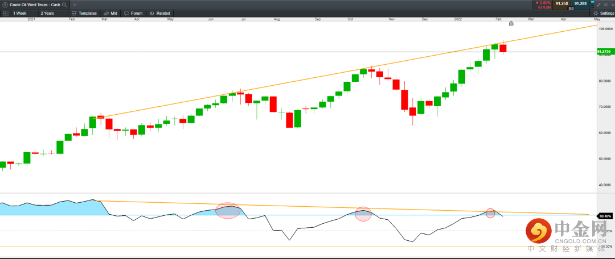The image size is (615, 259).
Task: Click the Aug label on the time axis
Action: [x=277, y=19]
